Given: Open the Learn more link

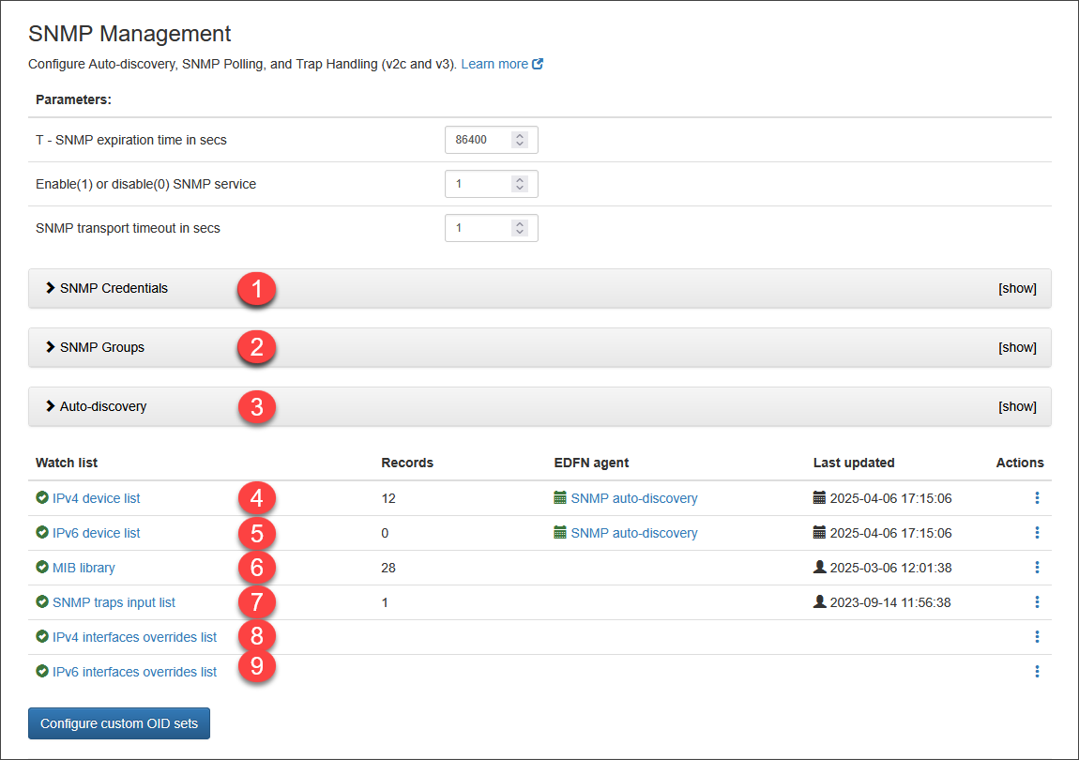Looking at the screenshot, I should tap(494, 65).
